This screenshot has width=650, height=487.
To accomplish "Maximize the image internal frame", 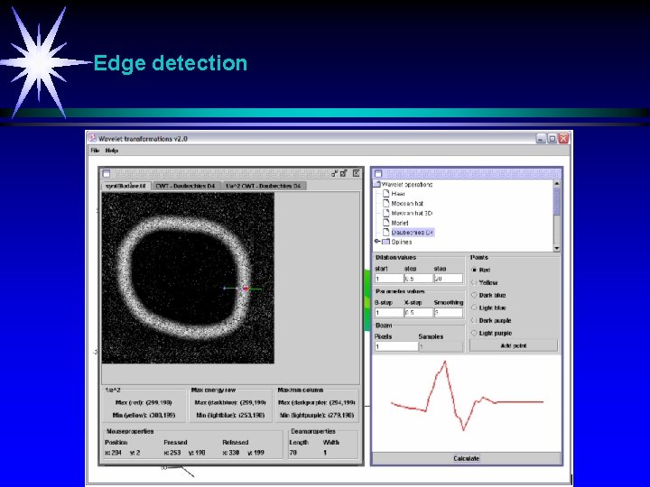I will (345, 172).
